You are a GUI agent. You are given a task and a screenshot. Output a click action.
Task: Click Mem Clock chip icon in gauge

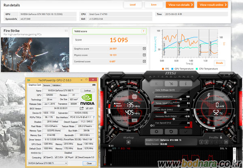pyautogui.click(x=134, y=120)
